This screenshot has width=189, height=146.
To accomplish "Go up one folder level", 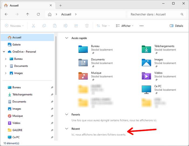I will pyautogui.click(x=28, y=14).
